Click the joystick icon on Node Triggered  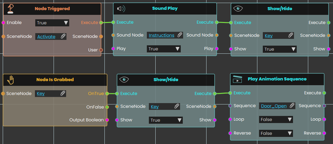[10, 9]
